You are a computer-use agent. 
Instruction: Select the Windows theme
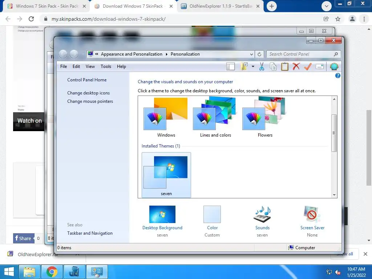[x=166, y=117]
